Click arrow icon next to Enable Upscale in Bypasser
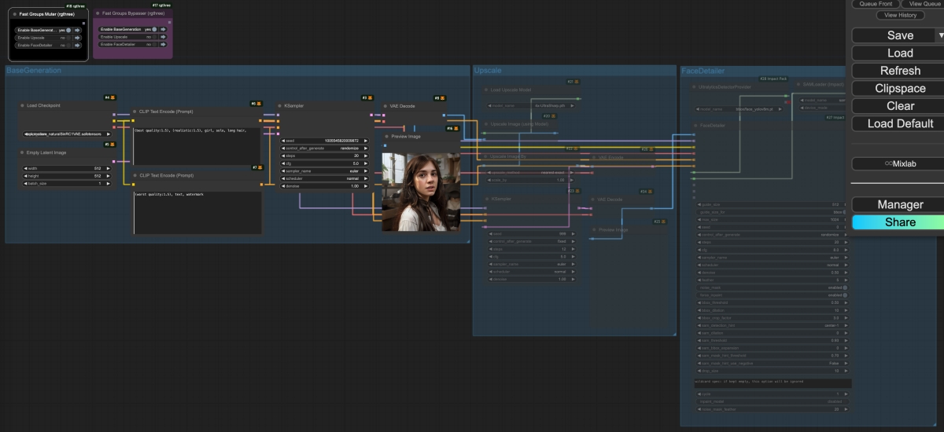 163,37
